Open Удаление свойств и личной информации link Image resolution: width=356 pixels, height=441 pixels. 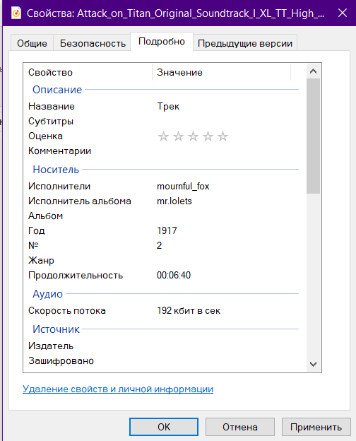click(x=118, y=389)
